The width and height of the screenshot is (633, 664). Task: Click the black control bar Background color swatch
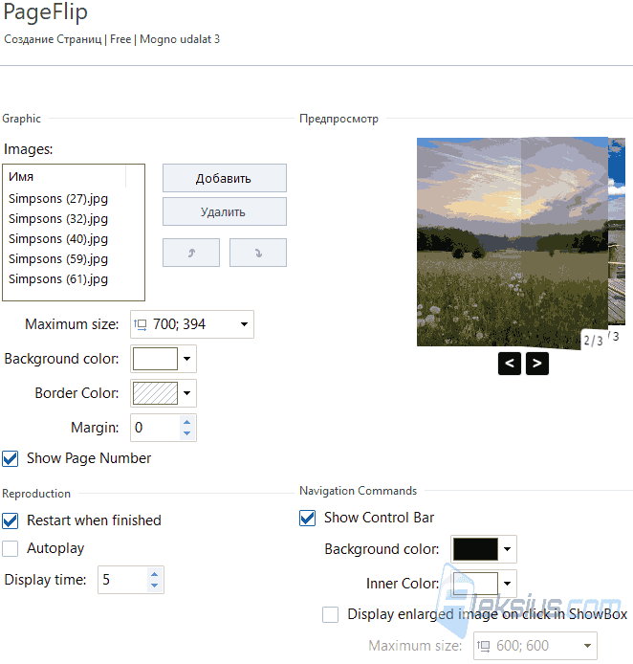pyautogui.click(x=475, y=549)
